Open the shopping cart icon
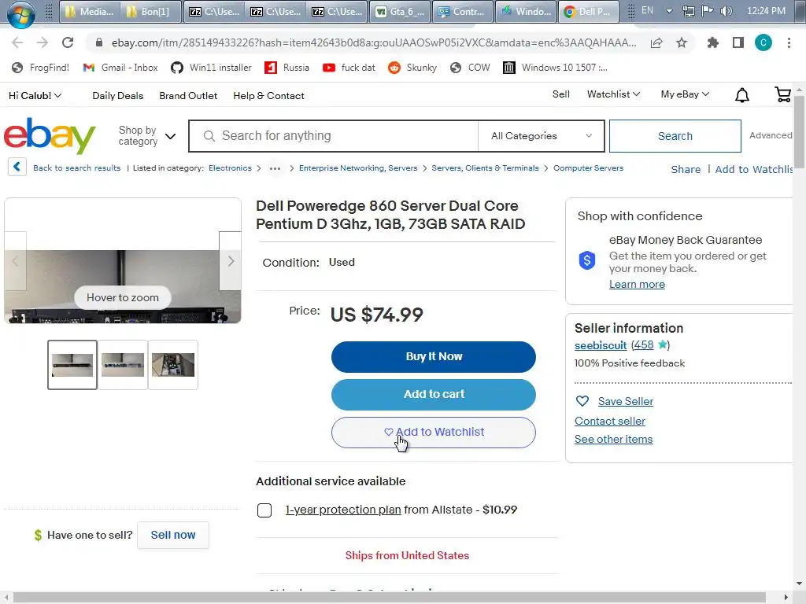Image resolution: width=806 pixels, height=604 pixels. [782, 95]
